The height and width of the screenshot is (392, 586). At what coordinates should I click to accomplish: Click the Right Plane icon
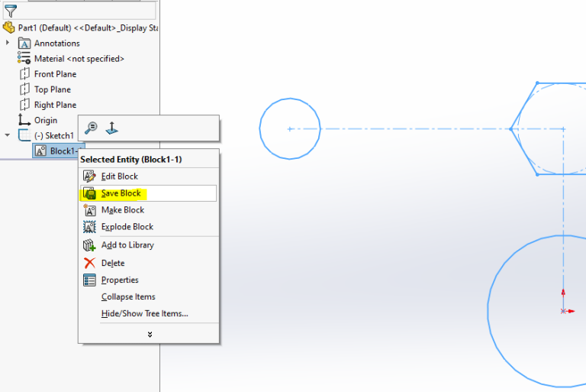[x=24, y=105]
